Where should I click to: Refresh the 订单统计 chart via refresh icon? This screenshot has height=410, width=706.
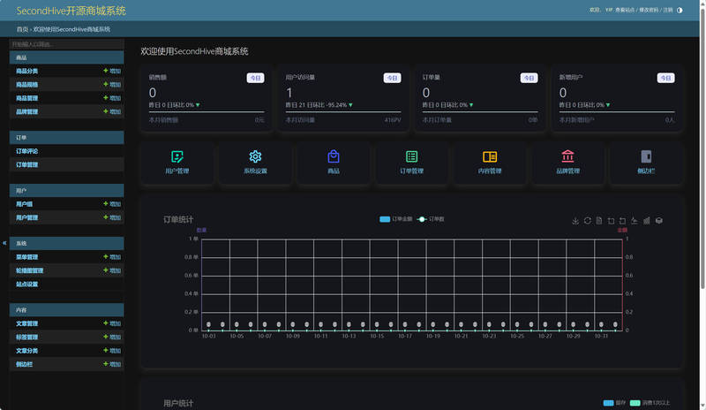(x=587, y=220)
